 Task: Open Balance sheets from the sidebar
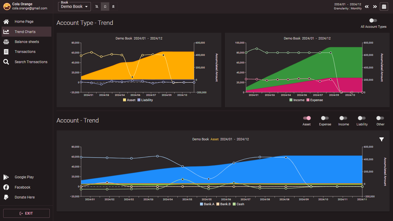[27, 42]
